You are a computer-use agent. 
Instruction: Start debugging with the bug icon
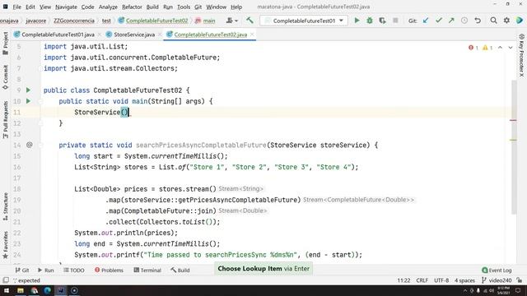[x=370, y=21]
